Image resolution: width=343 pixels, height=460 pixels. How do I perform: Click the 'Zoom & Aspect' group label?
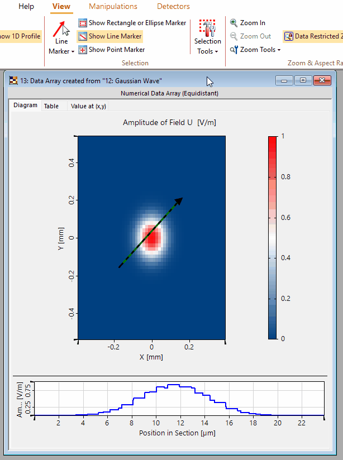click(315, 63)
